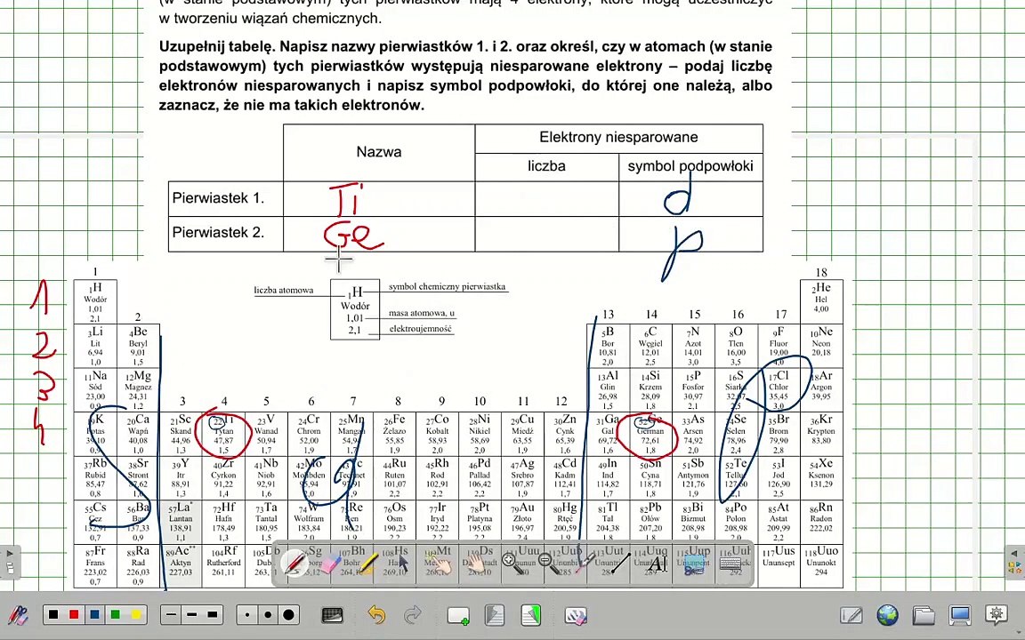1025x640 pixels.
Task: Choose the thick line width
Action: [x=213, y=614]
